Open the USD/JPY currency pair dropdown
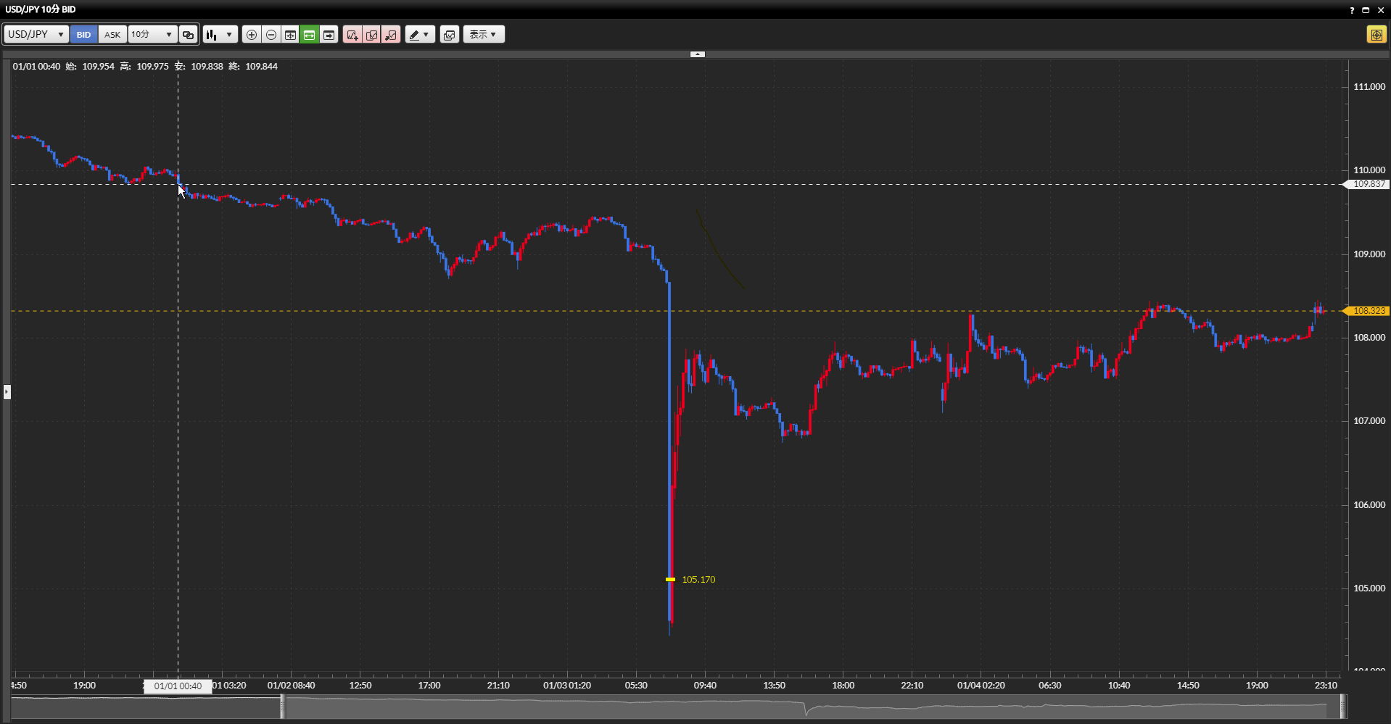Screen dimensions: 1391x724 [36, 35]
